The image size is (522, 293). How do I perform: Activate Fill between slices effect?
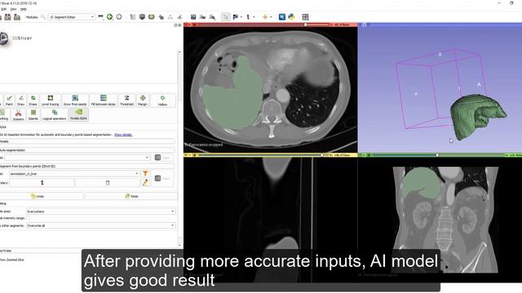click(104, 100)
